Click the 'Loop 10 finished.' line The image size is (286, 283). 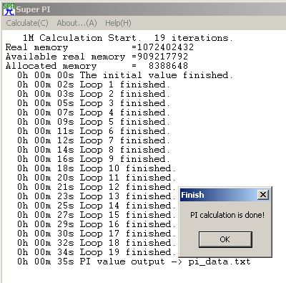click(97, 168)
